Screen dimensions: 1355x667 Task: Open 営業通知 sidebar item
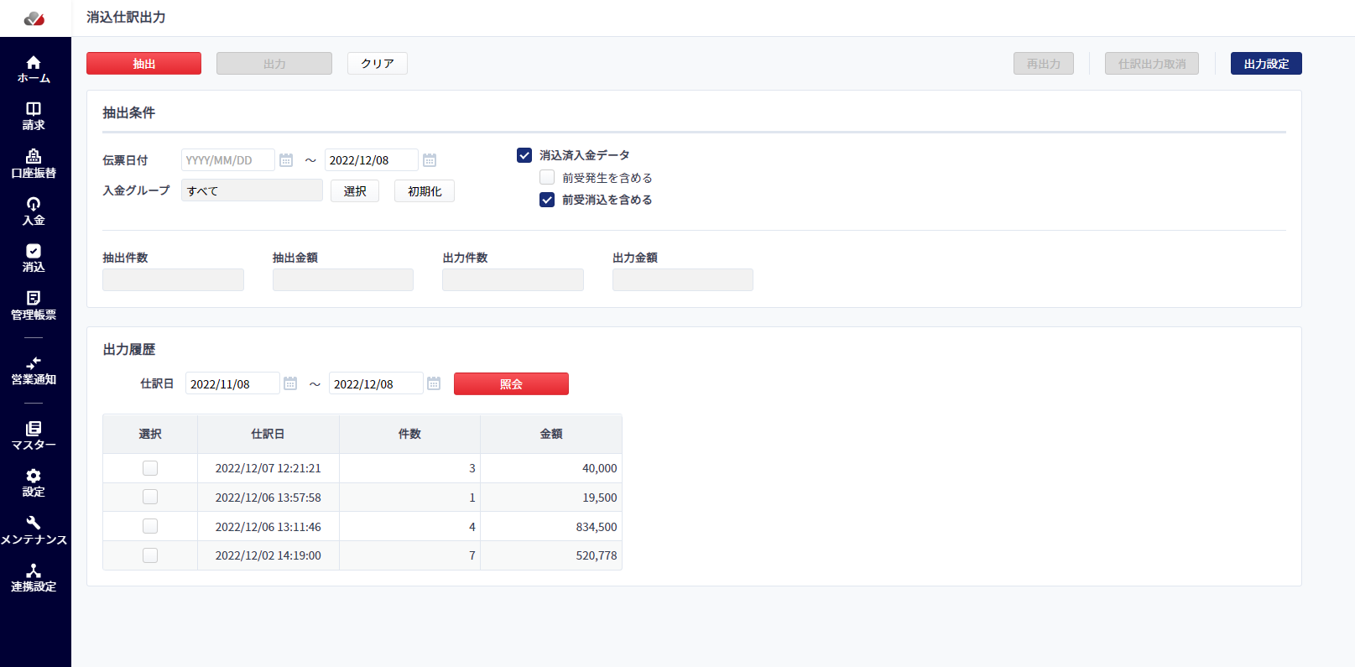[34, 371]
